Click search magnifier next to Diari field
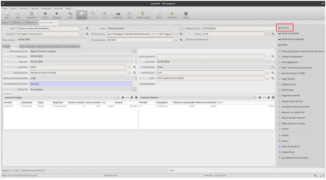Screen dimensions: 326x180 [x=87, y=28]
